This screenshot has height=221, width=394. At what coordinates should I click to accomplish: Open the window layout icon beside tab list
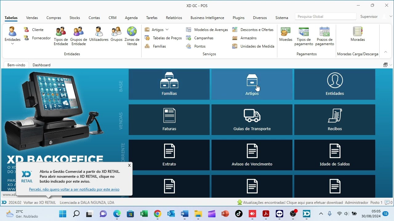click(385, 65)
